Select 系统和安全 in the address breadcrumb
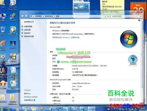This screenshot has height=111, width=147. click(49, 16)
